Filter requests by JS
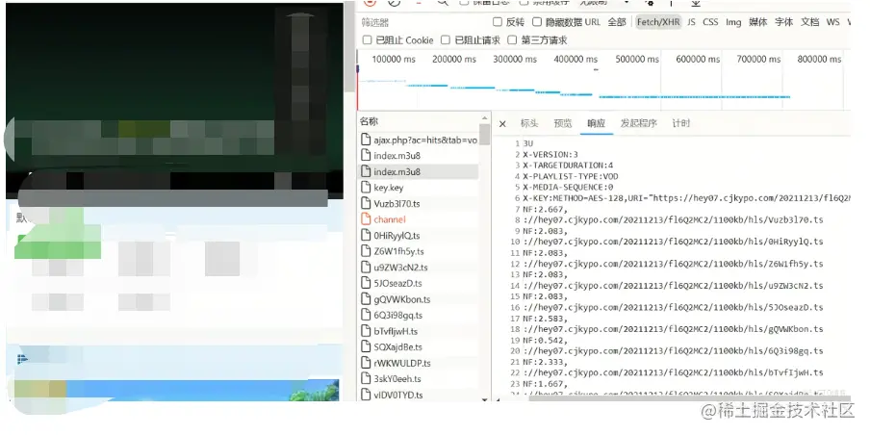The width and height of the screenshot is (870, 435). (691, 22)
